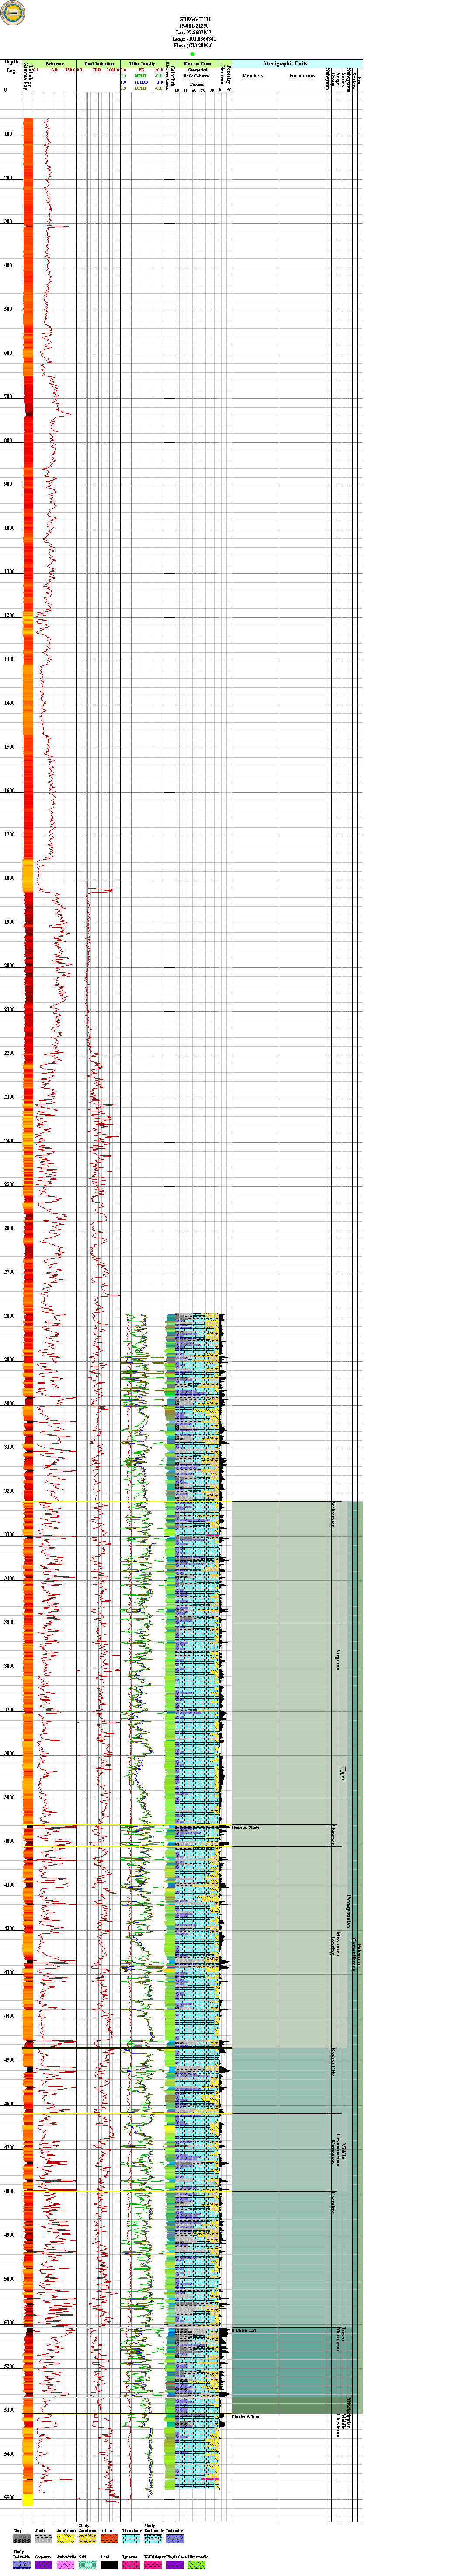Select the DPHI curve label
This screenshot has width=472, height=2576.
coord(141,88)
